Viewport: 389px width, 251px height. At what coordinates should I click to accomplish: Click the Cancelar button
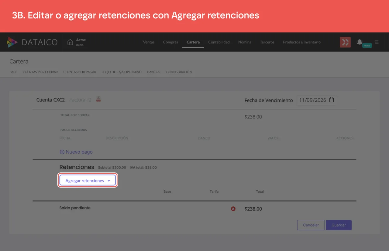tap(311, 225)
